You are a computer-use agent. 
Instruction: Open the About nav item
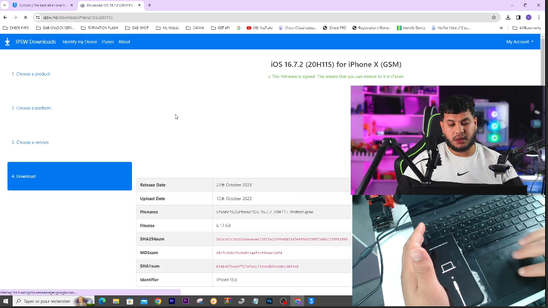(x=124, y=41)
